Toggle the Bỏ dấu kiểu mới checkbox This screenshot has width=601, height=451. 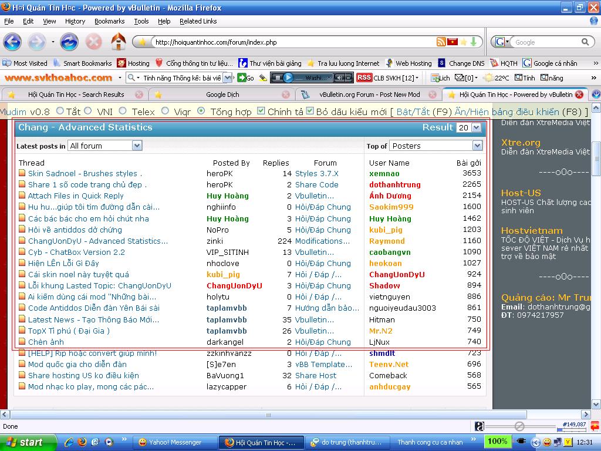(x=310, y=111)
